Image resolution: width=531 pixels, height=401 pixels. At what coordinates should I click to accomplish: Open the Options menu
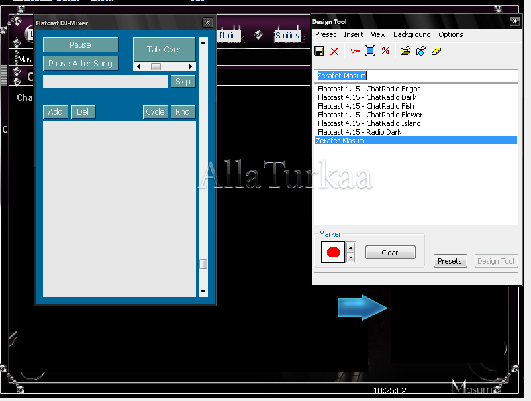[x=451, y=34]
